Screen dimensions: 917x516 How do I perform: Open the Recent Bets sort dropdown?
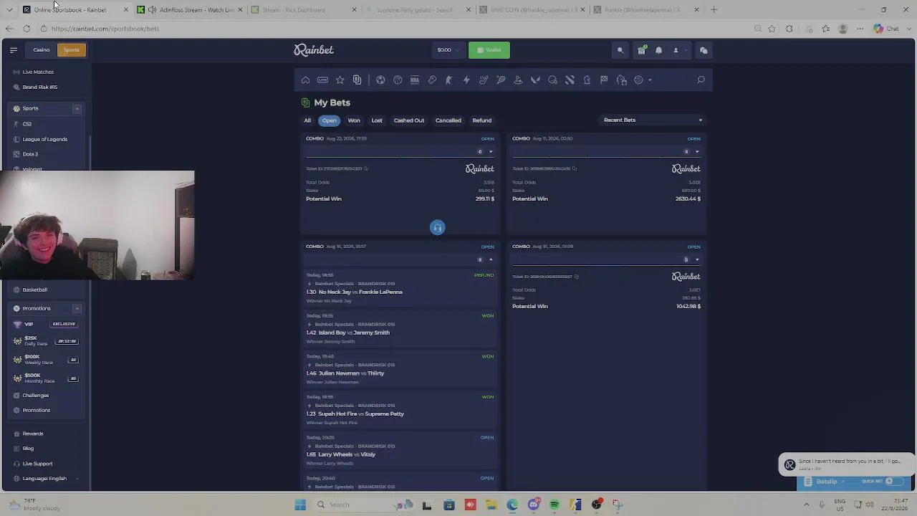click(653, 120)
